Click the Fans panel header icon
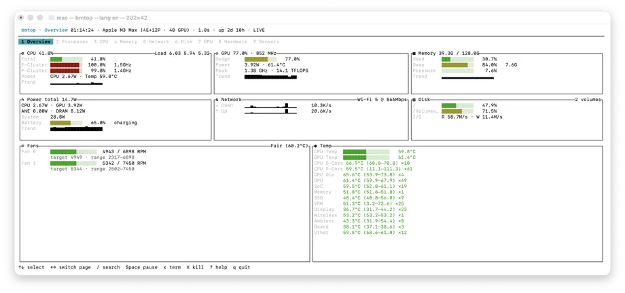This screenshot has width=625, height=293. (23, 146)
